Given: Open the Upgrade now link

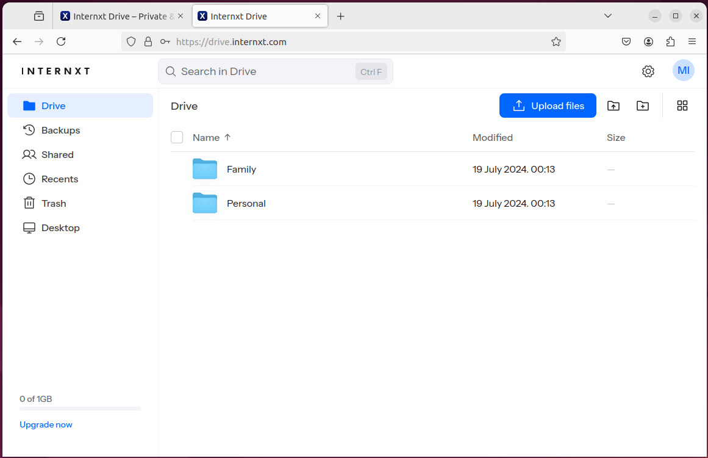Looking at the screenshot, I should 46,424.
